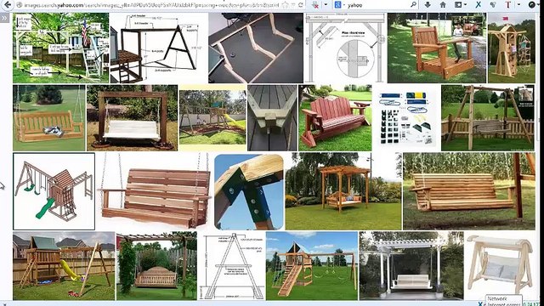Open the swing hardware kit parts image

click(x=406, y=118)
